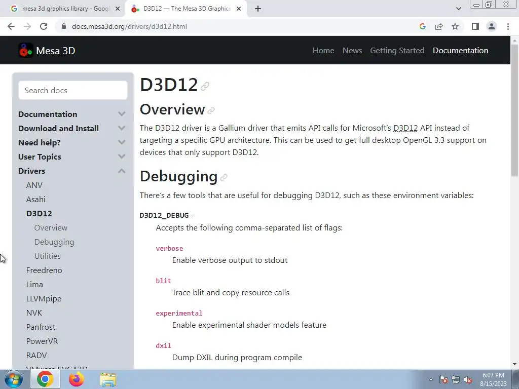The height and width of the screenshot is (389, 519).
Task: Open the tab search chevron
Action: point(458,9)
